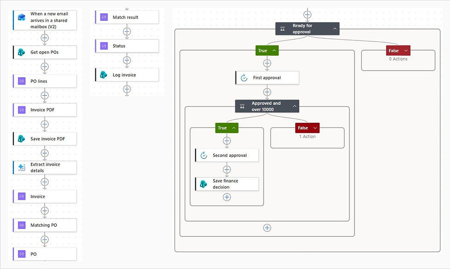Click the purple icon on Status action
This screenshot has height=269, width=450.
click(104, 46)
